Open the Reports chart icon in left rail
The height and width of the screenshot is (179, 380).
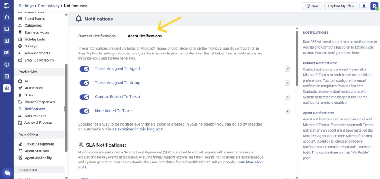point(7,76)
